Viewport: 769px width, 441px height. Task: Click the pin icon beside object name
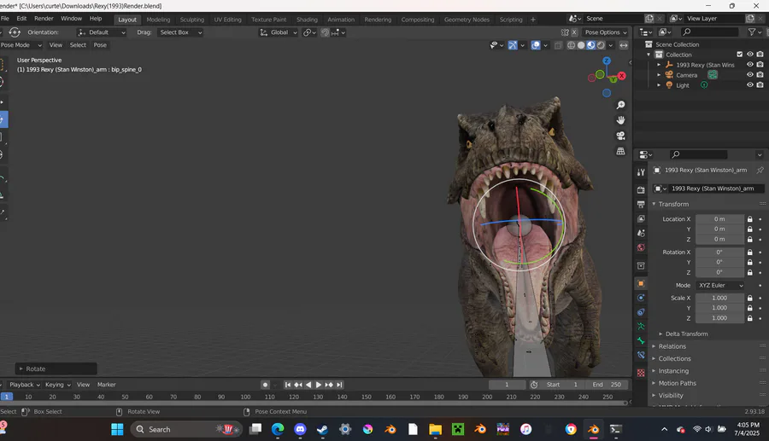(x=760, y=170)
